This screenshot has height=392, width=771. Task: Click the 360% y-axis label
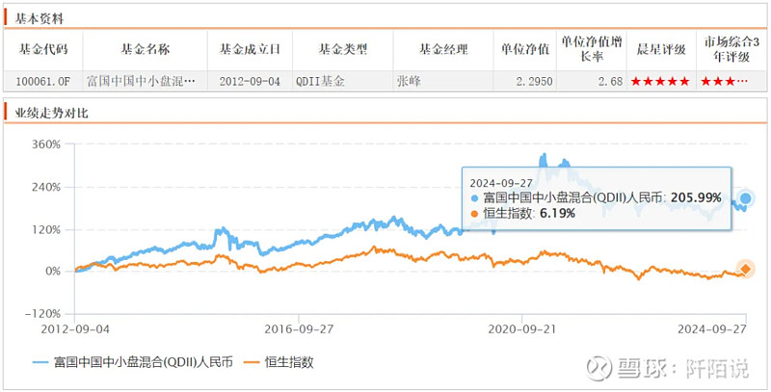click(48, 144)
